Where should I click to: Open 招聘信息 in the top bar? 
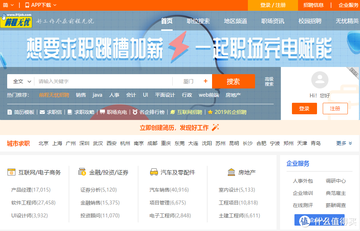[x=313, y=5]
